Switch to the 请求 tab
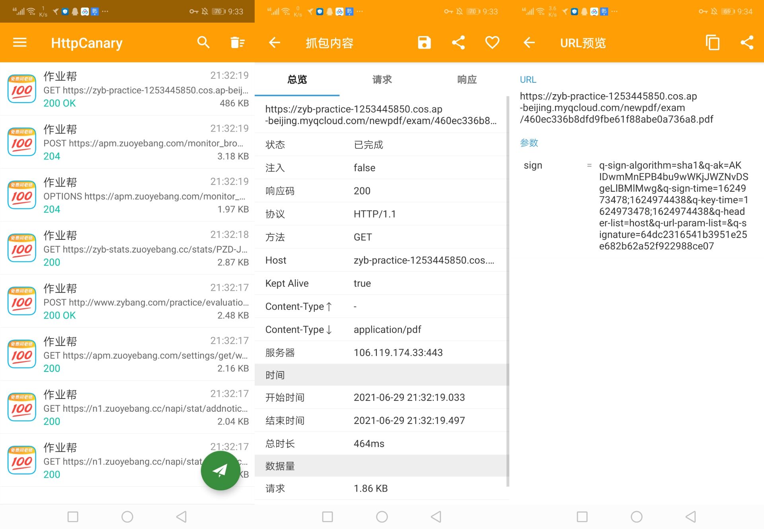 (382, 80)
